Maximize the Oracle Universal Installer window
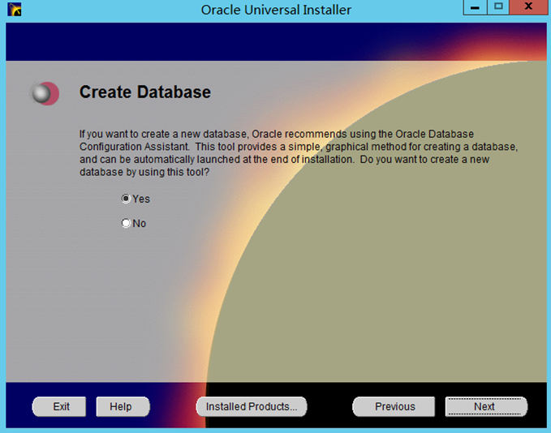The height and width of the screenshot is (433, 551). click(498, 7)
